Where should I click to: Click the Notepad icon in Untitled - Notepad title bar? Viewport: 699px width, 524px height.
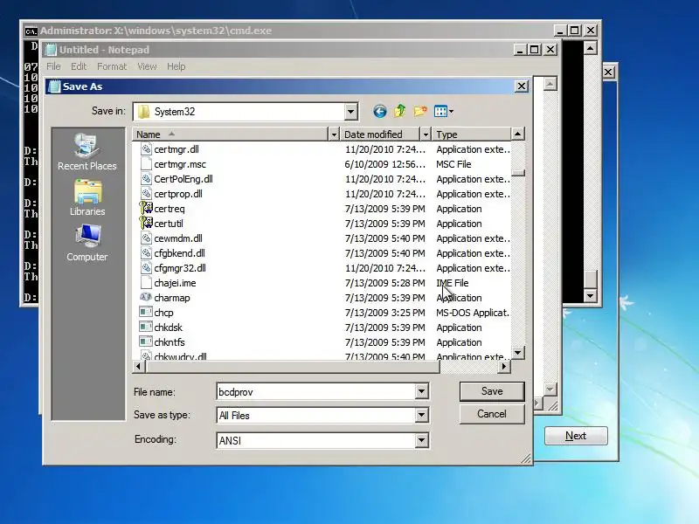tap(52, 50)
